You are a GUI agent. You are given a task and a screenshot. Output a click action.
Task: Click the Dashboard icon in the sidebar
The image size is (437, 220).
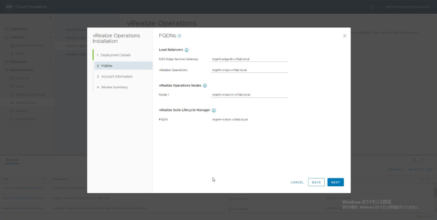point(7,29)
